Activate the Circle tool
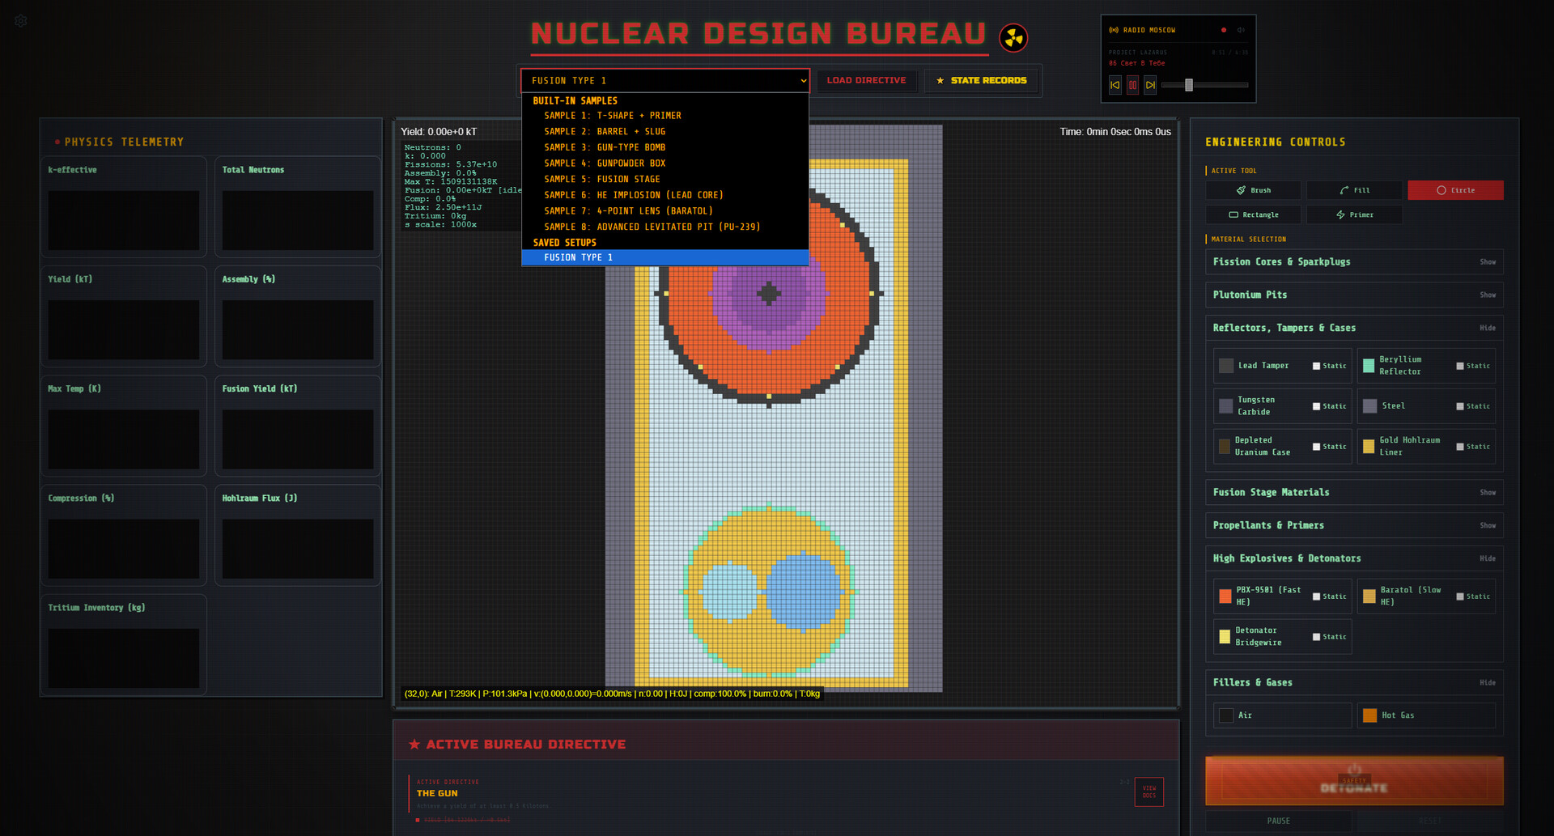 tap(1455, 190)
